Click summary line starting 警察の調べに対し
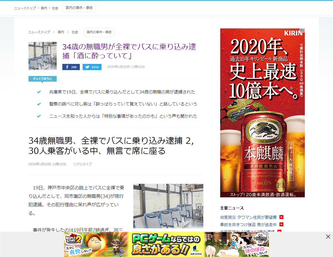 (x=123, y=104)
